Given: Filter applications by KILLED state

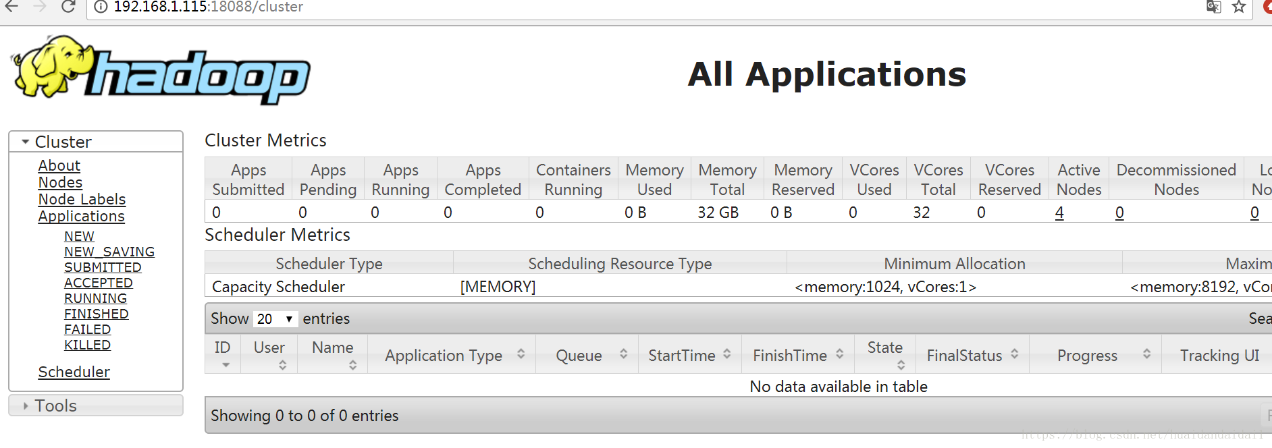Looking at the screenshot, I should point(87,345).
